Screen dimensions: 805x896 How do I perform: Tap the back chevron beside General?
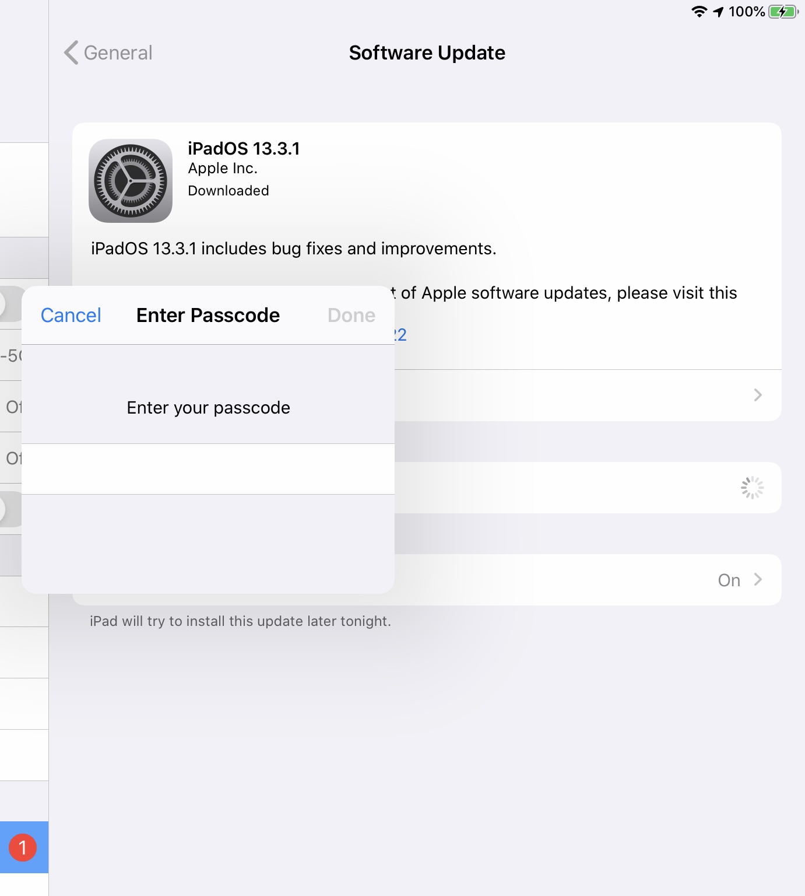click(x=71, y=52)
